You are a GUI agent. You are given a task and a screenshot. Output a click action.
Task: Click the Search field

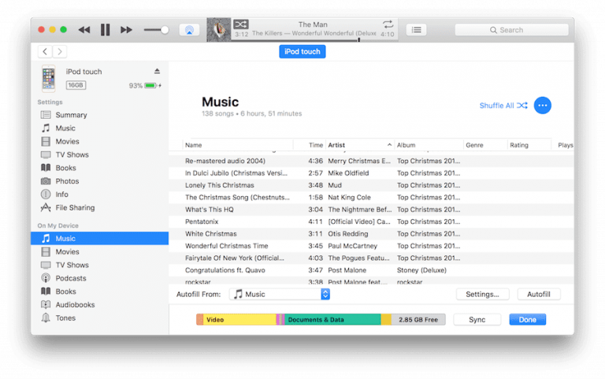[511, 30]
